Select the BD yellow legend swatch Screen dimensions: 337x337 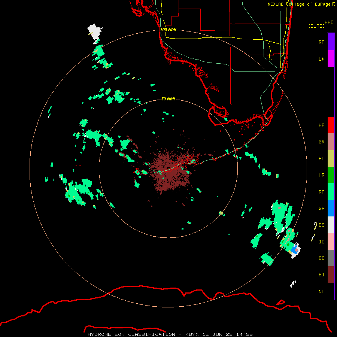pos(331,158)
